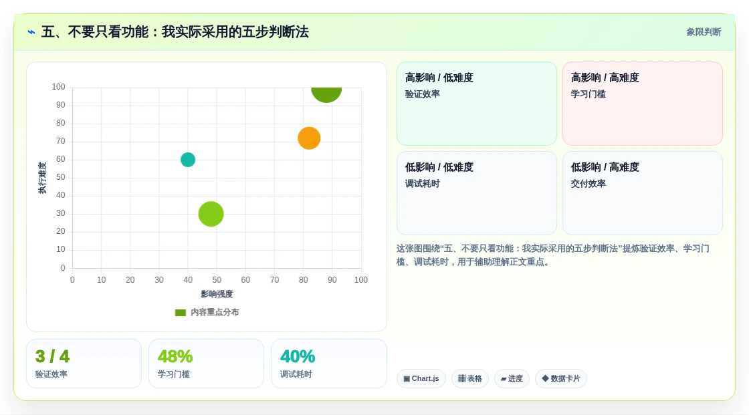Click the 数据卡片 tag chip
This screenshot has height=415, width=749.
tap(561, 379)
